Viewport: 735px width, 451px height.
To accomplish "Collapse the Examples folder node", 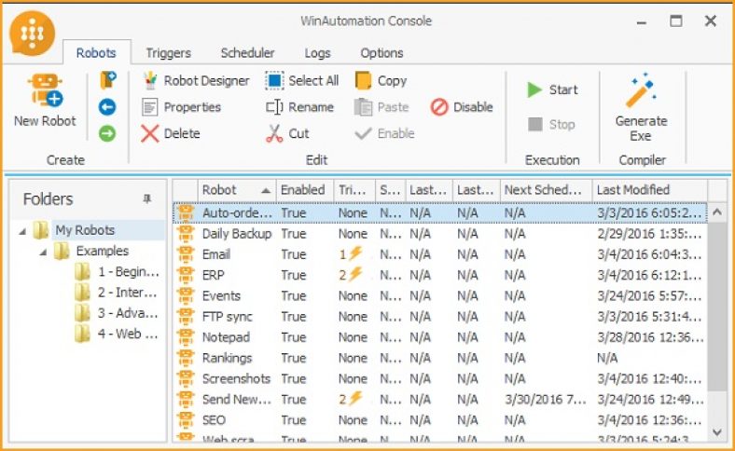I will [42, 251].
